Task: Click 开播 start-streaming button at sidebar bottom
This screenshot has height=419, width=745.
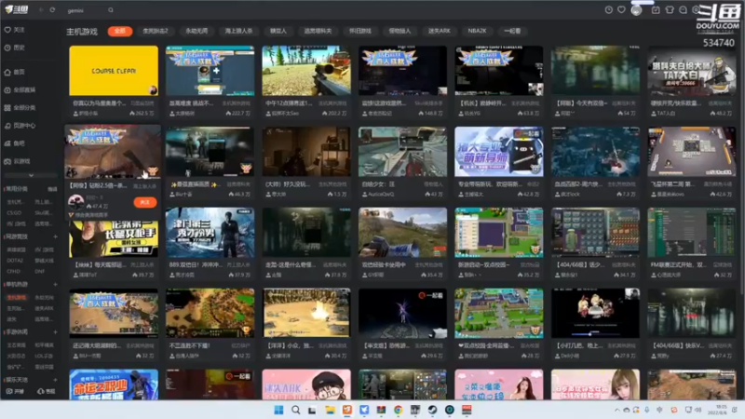Action: pos(15,391)
